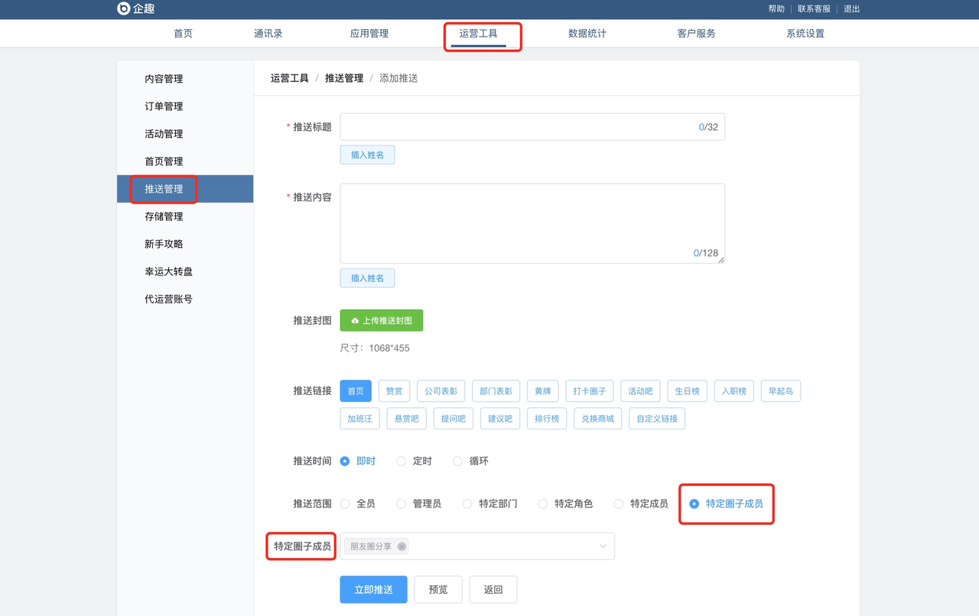Click the 帮助 link in header
The width and height of the screenshot is (979, 616).
776,9
